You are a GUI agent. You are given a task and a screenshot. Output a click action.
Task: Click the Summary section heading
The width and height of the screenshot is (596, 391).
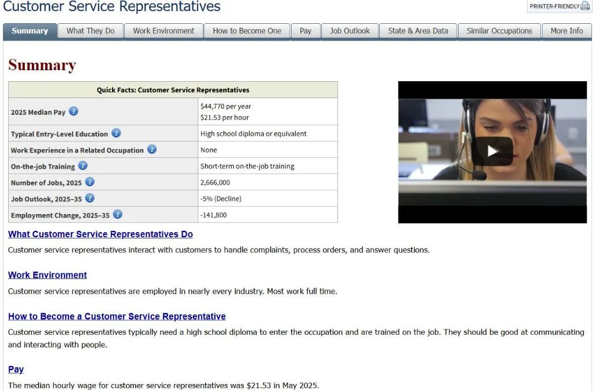[42, 65]
